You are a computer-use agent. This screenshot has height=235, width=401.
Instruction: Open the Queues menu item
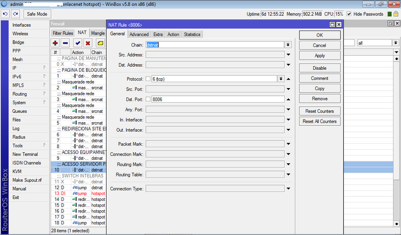click(29, 111)
